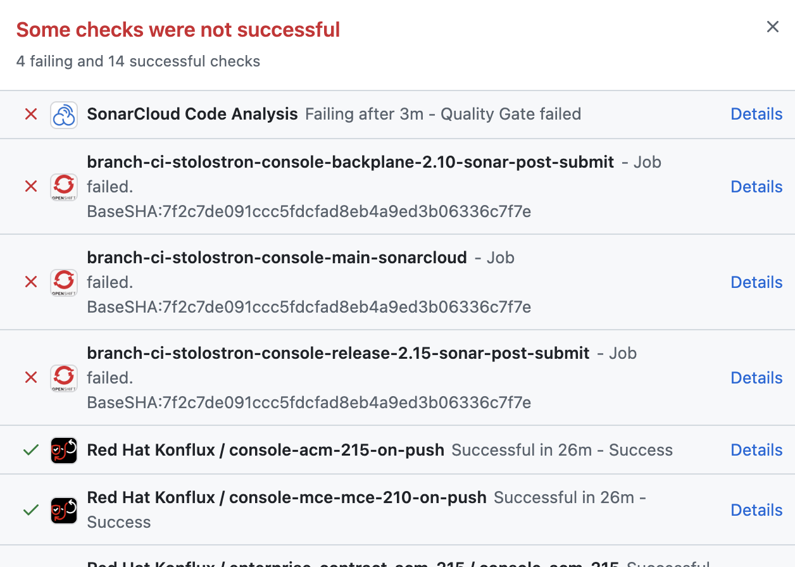The width and height of the screenshot is (795, 567).
Task: Click red X status for main-sonarcloud job
Action: (30, 282)
